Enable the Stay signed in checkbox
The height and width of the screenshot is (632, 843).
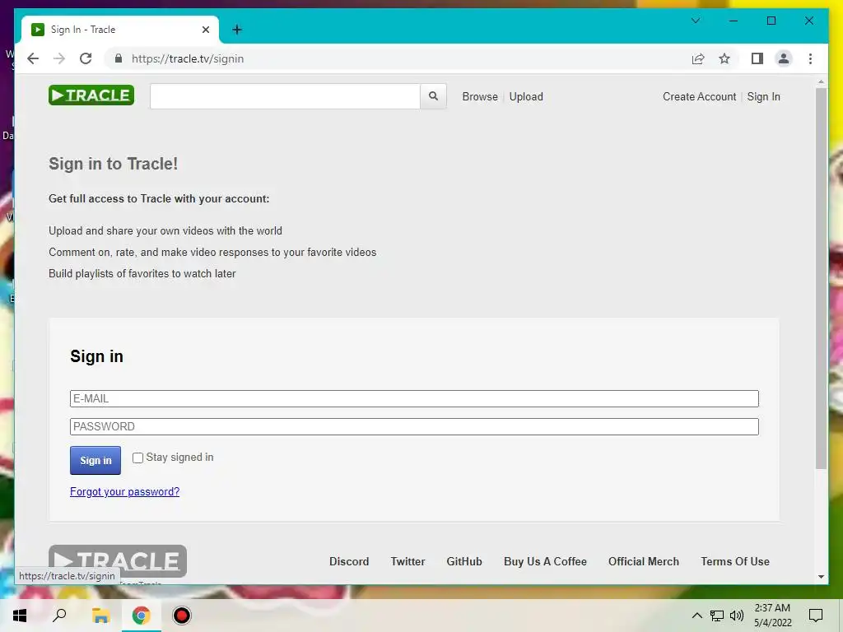[137, 458]
